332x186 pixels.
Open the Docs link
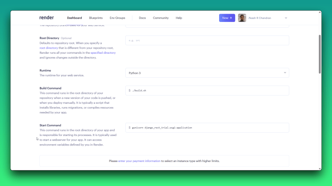point(142,18)
